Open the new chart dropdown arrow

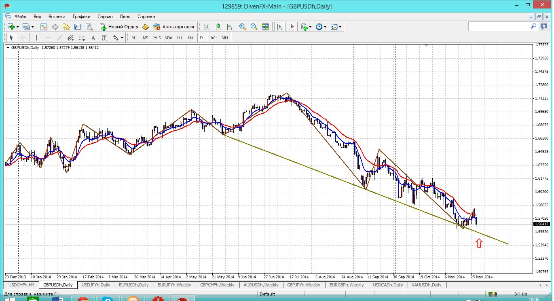click(x=17, y=27)
